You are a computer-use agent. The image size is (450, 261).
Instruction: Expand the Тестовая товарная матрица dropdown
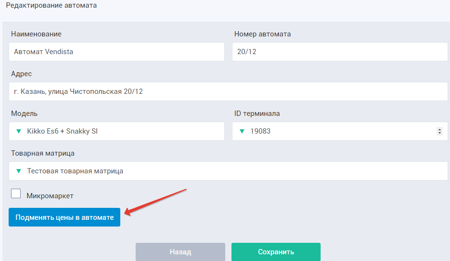pos(228,171)
